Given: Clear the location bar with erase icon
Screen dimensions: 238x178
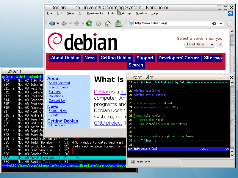Looking at the screenshot, I should point(214,23).
